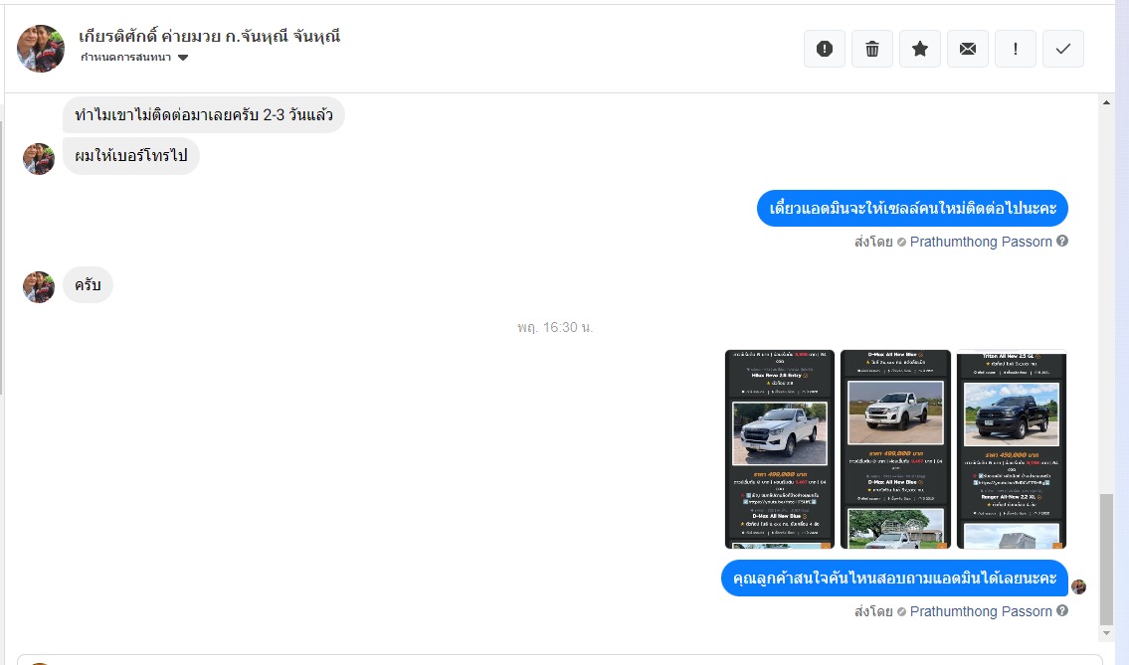Click Prathumthong Passorn sender name under last message
The width and height of the screenshot is (1129, 665).
(981, 611)
